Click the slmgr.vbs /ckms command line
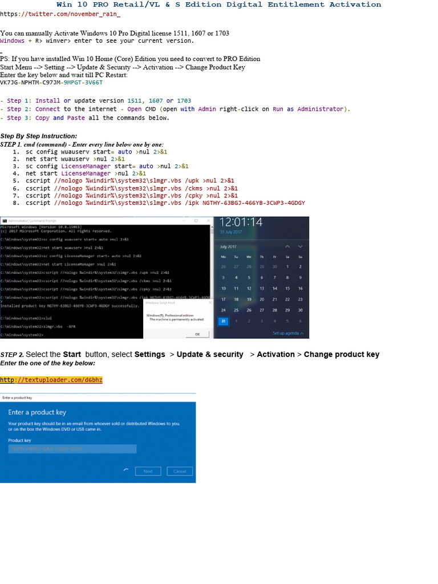438x584 pixels. coord(132,188)
